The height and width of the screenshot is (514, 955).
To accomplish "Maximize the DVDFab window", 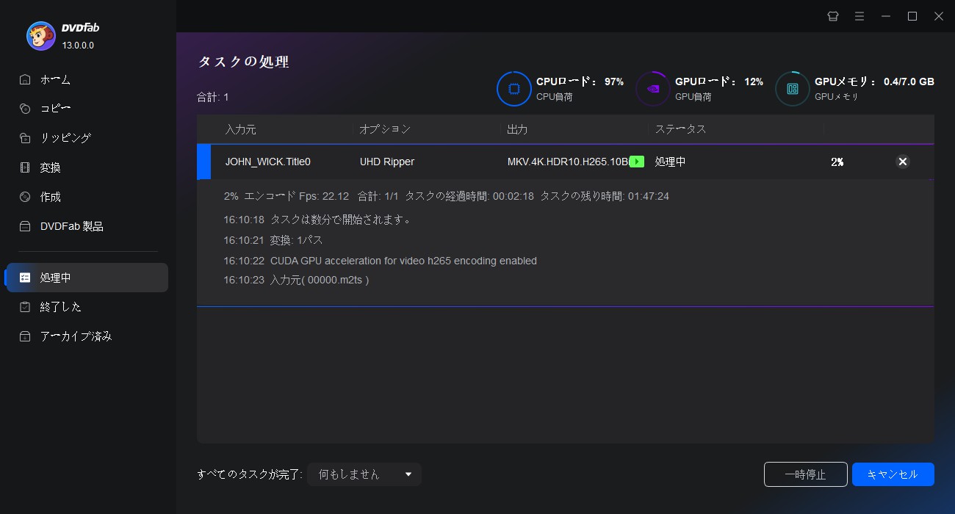I will [912, 16].
